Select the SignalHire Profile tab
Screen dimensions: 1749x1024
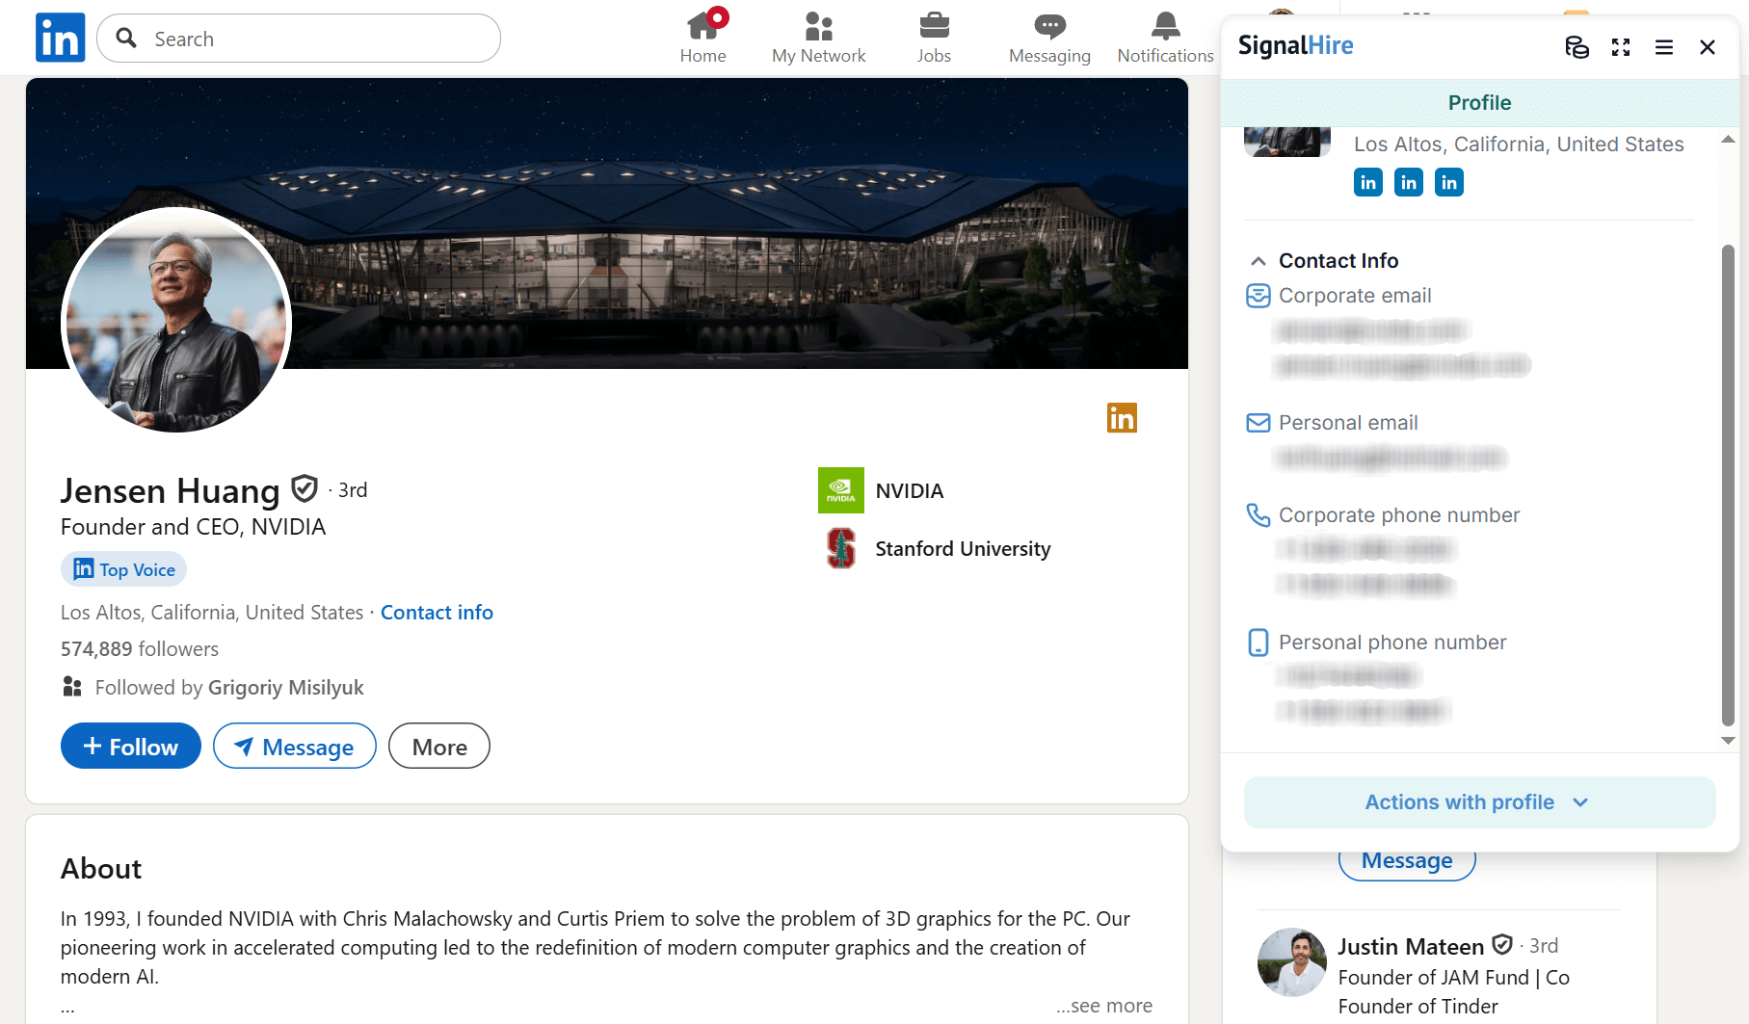point(1479,103)
